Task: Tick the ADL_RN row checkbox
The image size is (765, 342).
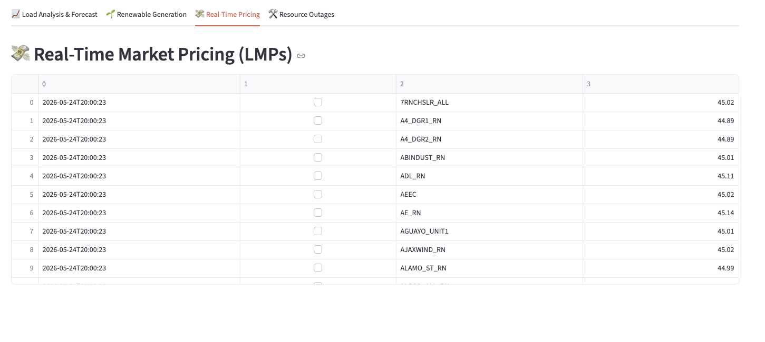Action: coord(318,176)
